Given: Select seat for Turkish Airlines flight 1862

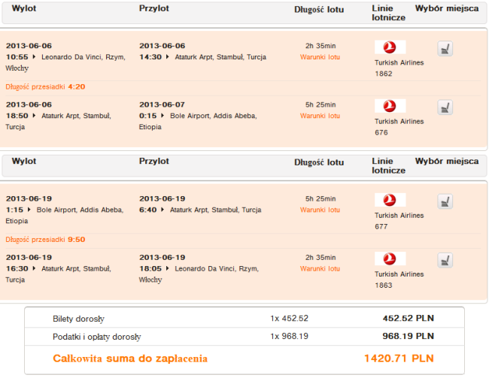Looking at the screenshot, I should pos(445,49).
